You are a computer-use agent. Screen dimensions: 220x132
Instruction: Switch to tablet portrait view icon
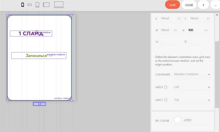click(37, 5)
